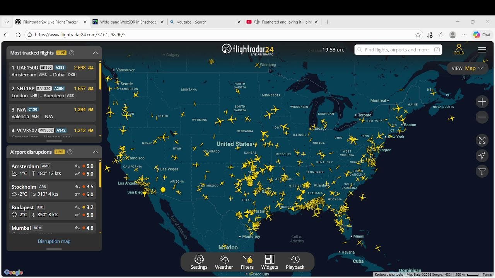495x278 pixels.
Task: Center map on my location arrow
Action: click(482, 156)
